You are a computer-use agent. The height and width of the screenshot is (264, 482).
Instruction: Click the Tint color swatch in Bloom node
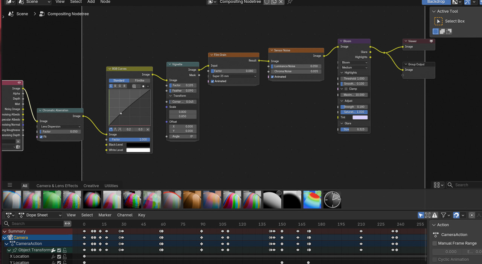coord(360,117)
